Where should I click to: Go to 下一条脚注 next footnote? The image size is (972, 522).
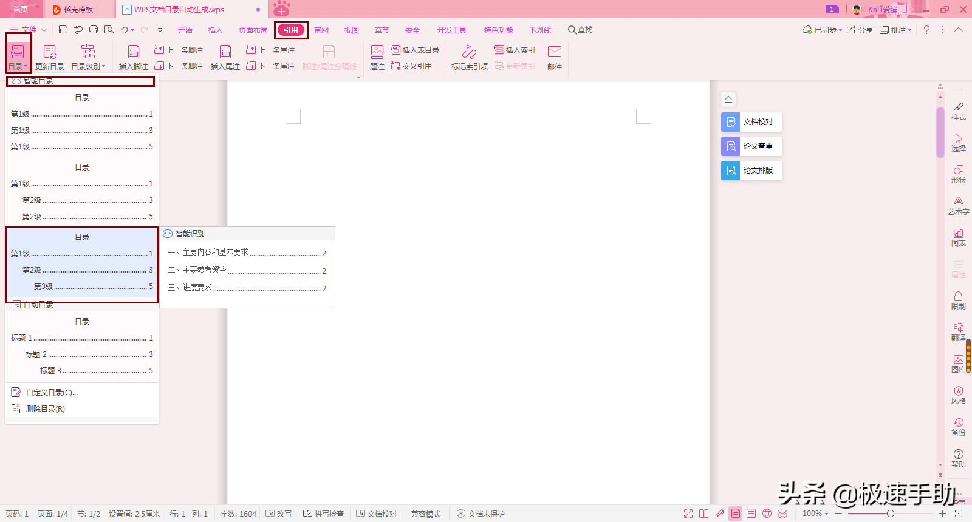click(179, 66)
